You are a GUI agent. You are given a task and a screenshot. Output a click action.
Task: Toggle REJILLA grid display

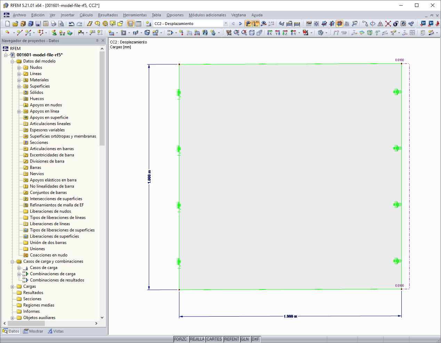[197, 339]
